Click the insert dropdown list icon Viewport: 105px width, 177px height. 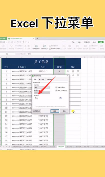point(77,46)
